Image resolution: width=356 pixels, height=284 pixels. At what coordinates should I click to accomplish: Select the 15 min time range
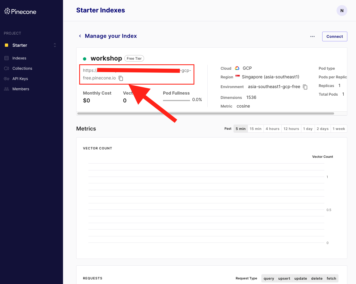point(255,129)
